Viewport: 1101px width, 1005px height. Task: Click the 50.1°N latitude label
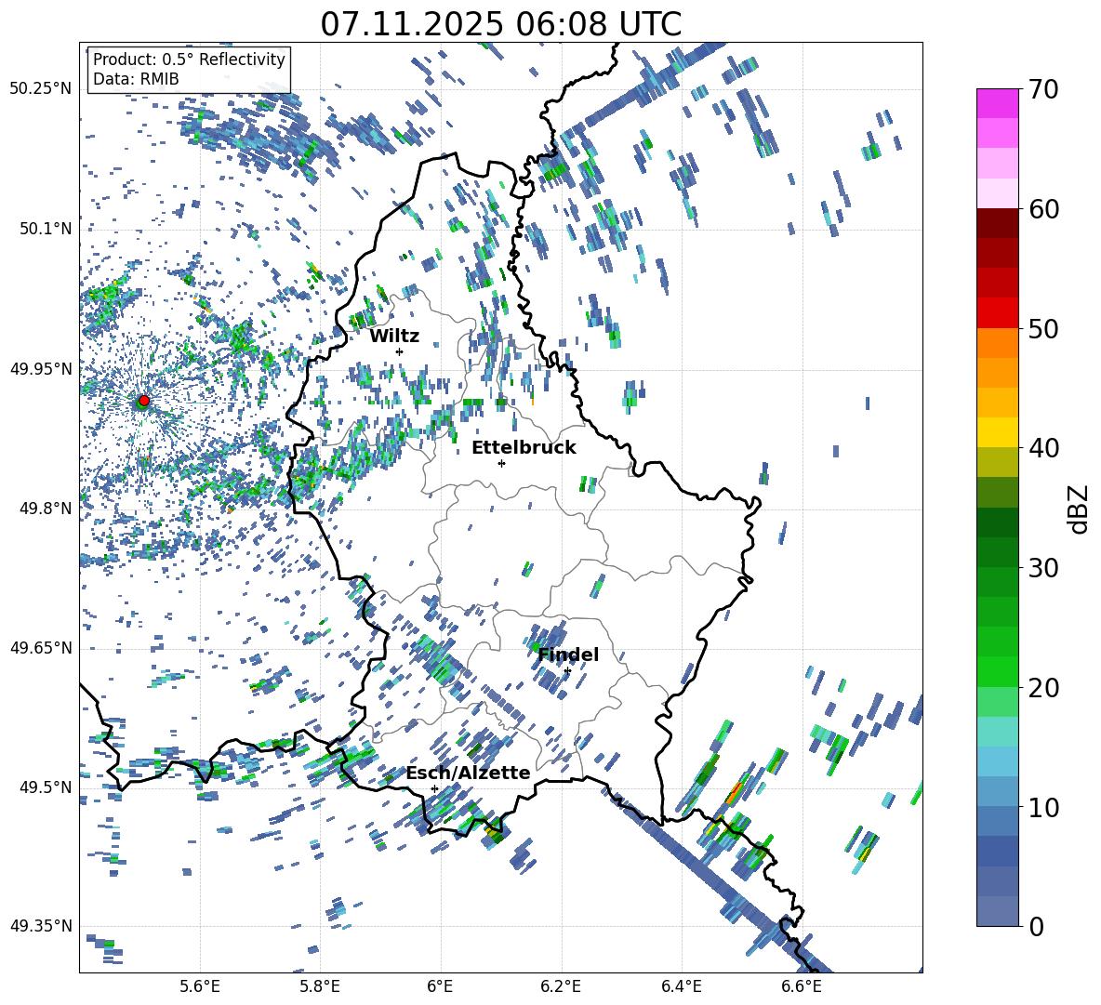pos(45,229)
